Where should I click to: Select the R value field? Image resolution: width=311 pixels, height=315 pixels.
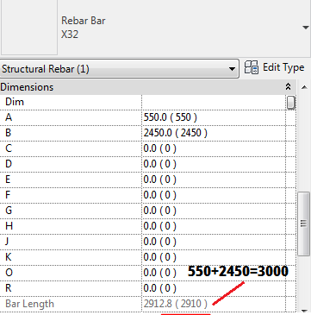click(214, 288)
